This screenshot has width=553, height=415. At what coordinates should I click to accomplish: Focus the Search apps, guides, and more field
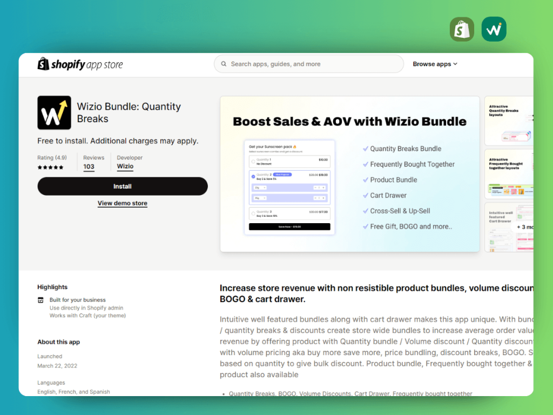click(308, 64)
